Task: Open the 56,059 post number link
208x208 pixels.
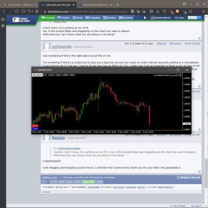Action: pos(196,92)
